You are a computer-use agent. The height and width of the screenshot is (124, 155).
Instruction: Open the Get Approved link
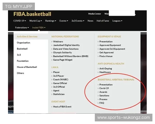[x=106, y=52]
